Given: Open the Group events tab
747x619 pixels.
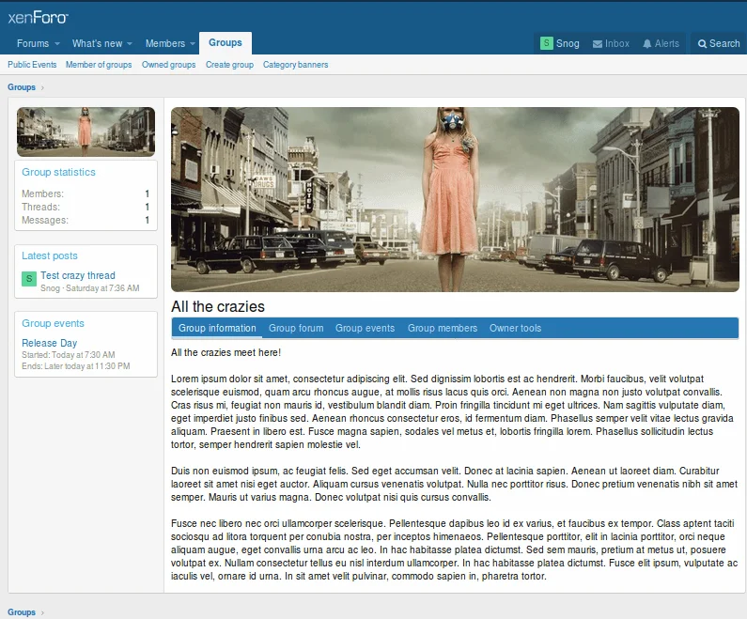Looking at the screenshot, I should tap(365, 328).
